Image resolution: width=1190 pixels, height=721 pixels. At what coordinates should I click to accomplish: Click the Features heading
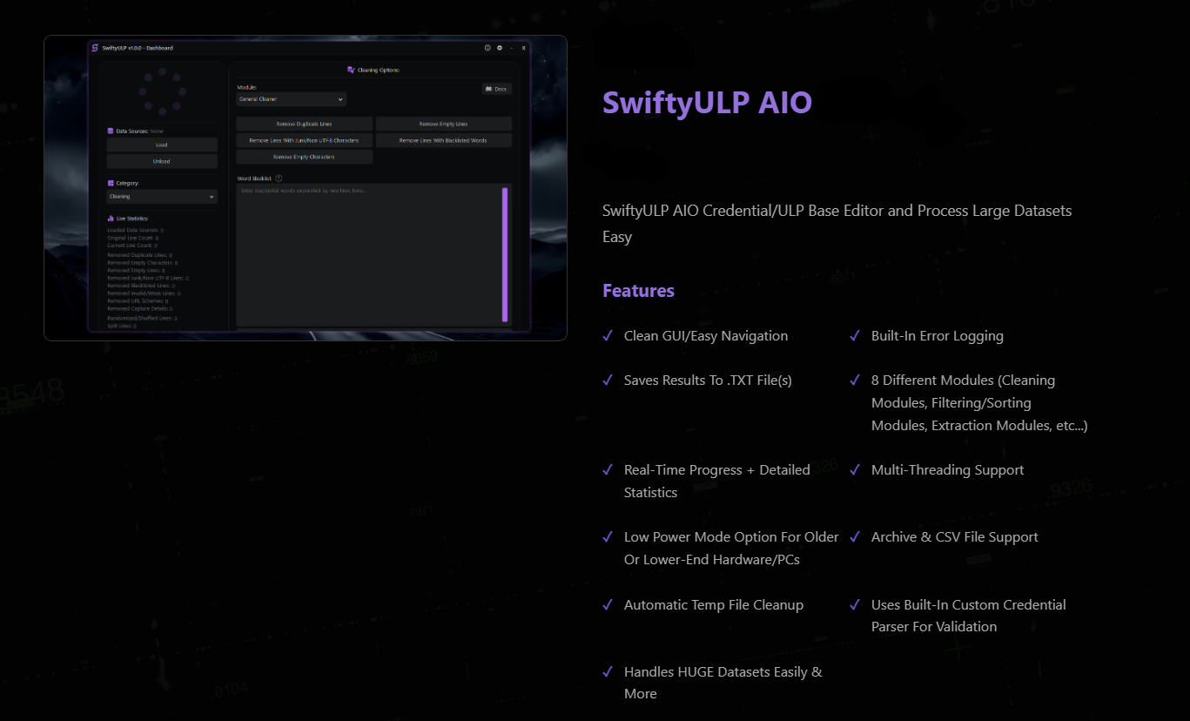click(x=638, y=291)
